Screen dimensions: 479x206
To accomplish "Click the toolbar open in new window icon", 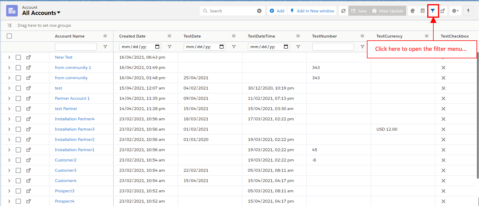I will point(443,11).
